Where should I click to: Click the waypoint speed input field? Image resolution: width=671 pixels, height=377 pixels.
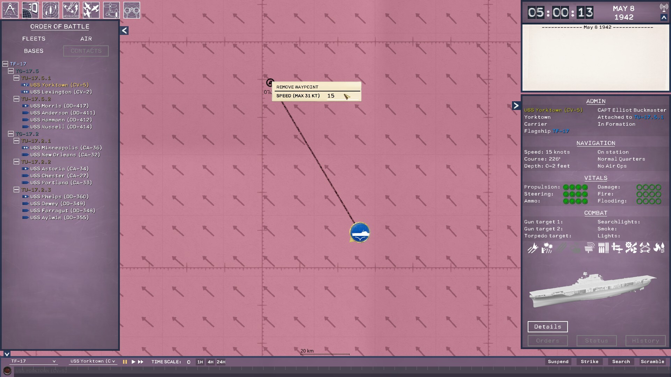[x=342, y=96]
